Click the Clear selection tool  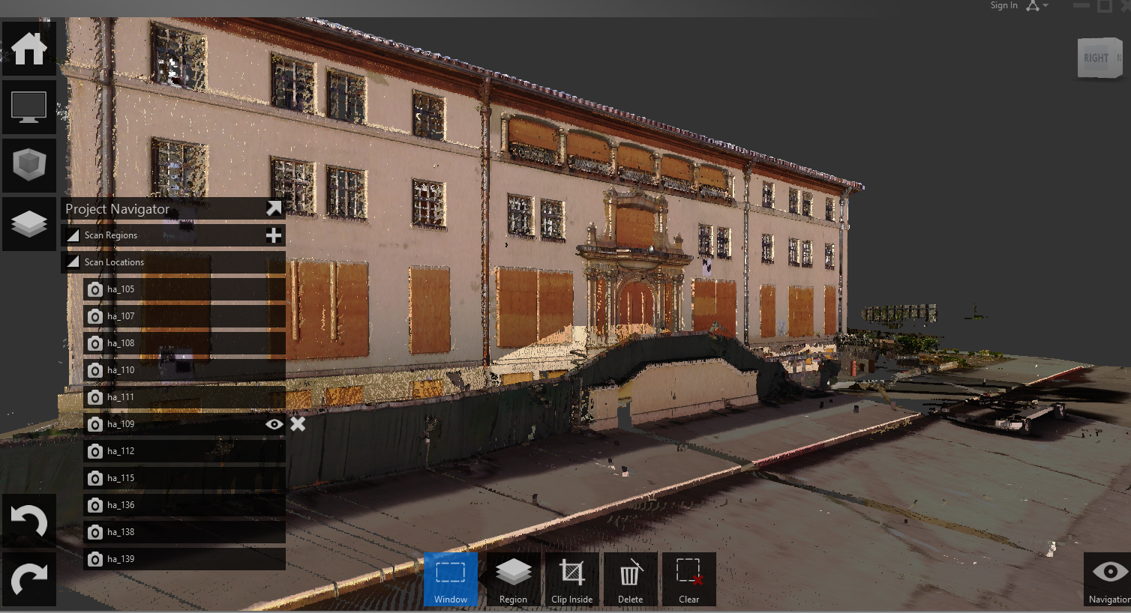pos(689,579)
